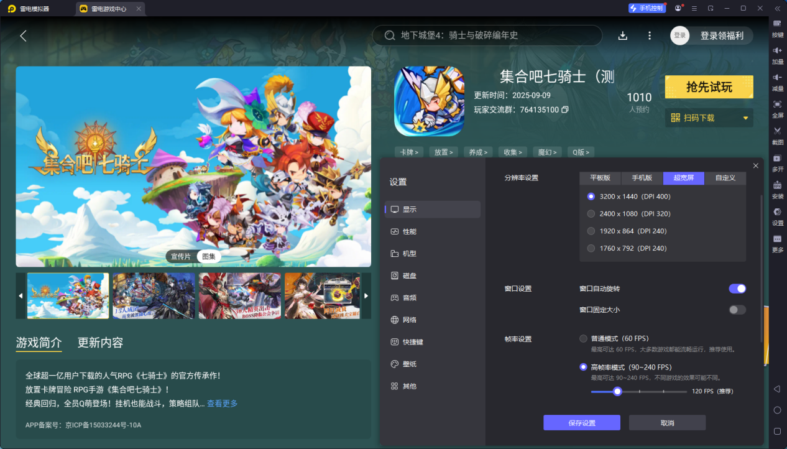The height and width of the screenshot is (449, 787).
Task: Select 普通模式 (60 FPS) radio
Action: click(583, 338)
